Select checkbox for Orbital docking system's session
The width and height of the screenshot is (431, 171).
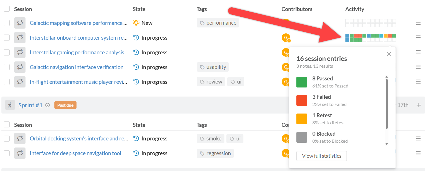pos(7,138)
